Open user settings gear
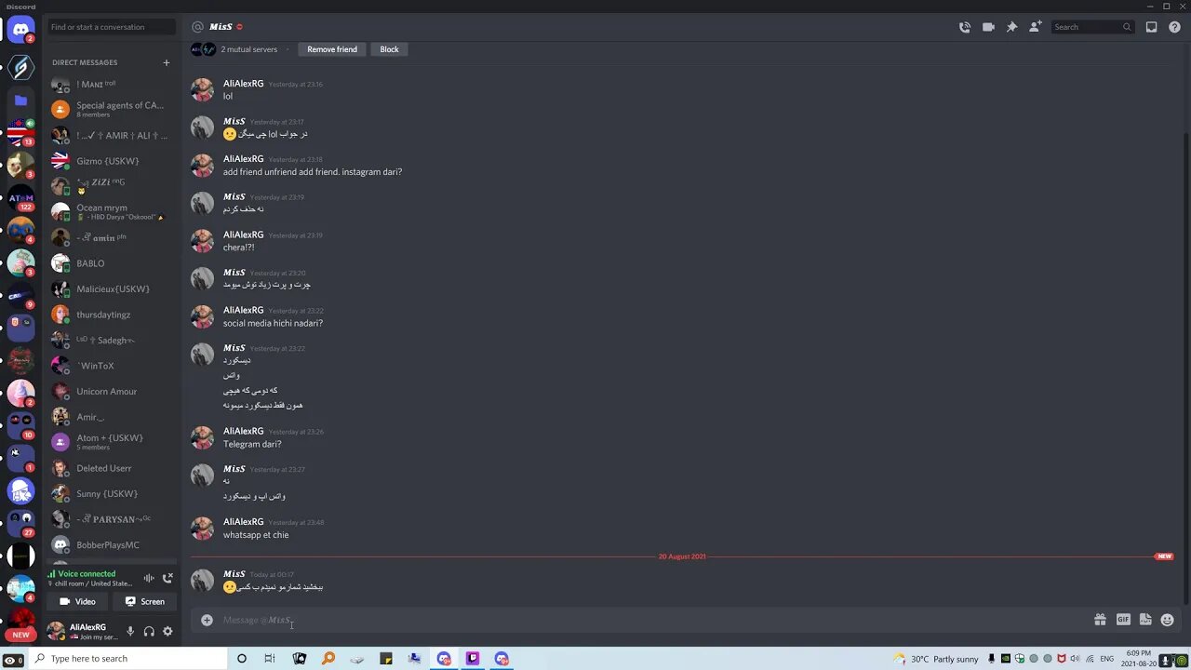Viewport: 1191px width, 670px height. [x=167, y=631]
